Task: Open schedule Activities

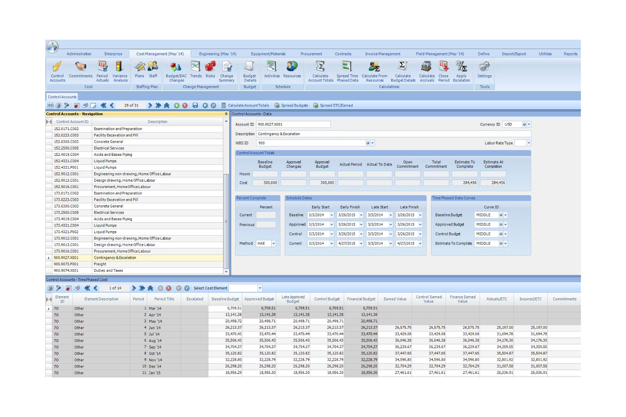Action: 272,70
